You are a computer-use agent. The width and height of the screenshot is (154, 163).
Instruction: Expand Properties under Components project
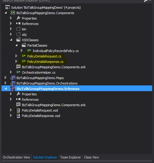click(11, 18)
